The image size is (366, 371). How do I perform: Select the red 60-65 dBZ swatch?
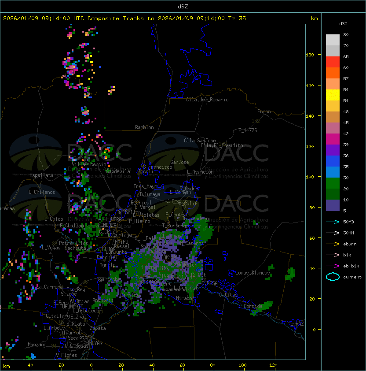coord(333,62)
